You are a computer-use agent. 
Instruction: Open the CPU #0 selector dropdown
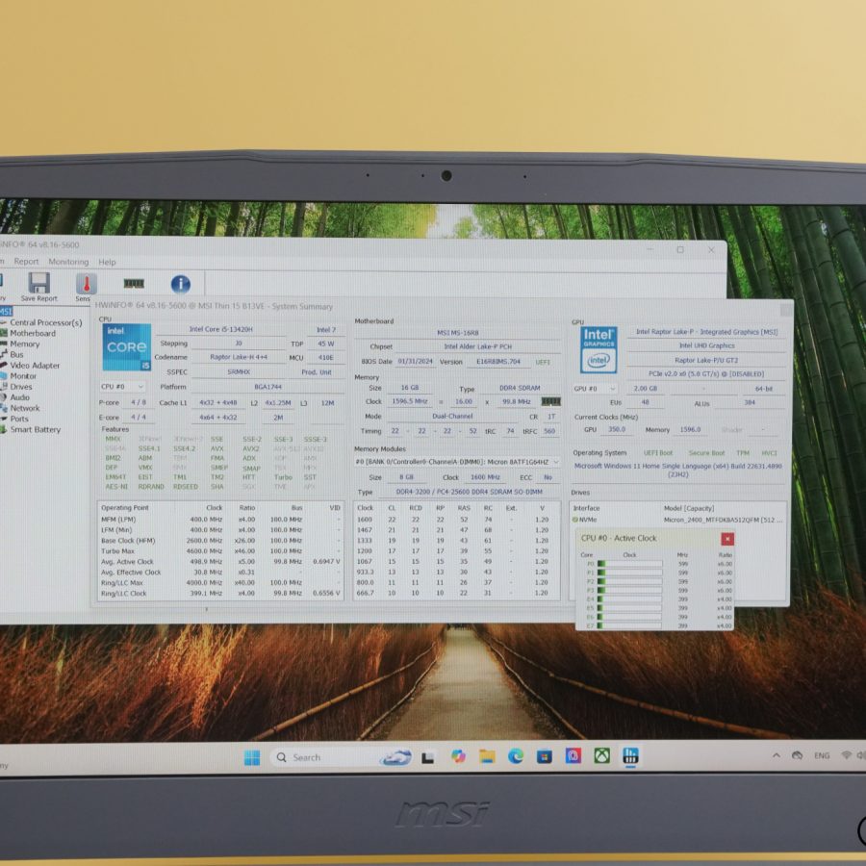click(x=122, y=387)
